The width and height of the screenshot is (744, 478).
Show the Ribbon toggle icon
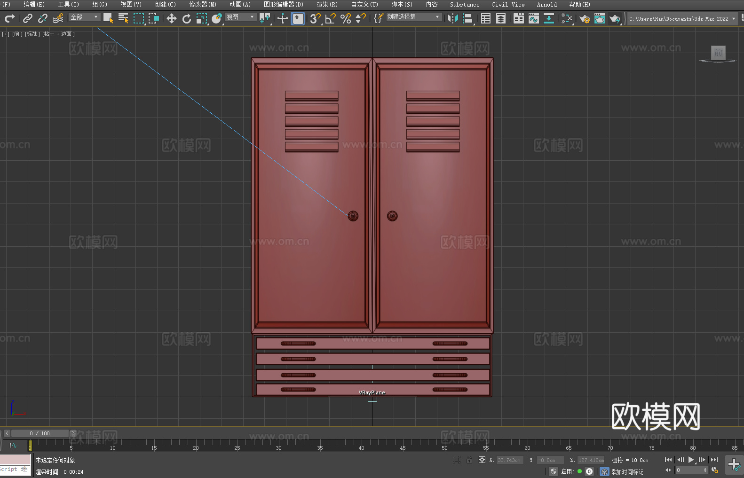tap(519, 18)
